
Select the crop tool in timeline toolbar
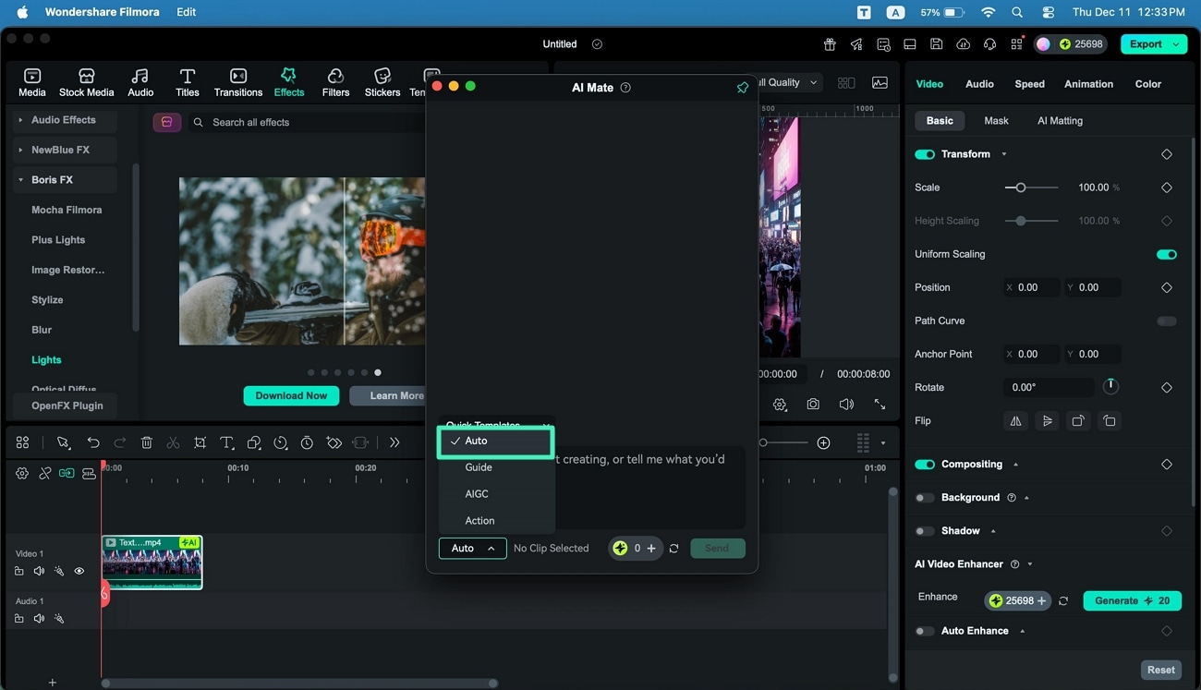(200, 443)
